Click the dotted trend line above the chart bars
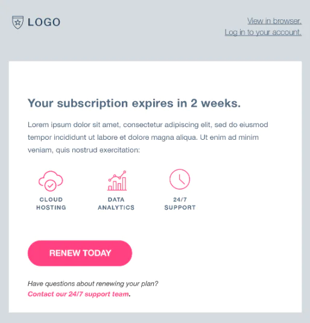Screen dimensions: 310x323 click(x=117, y=176)
